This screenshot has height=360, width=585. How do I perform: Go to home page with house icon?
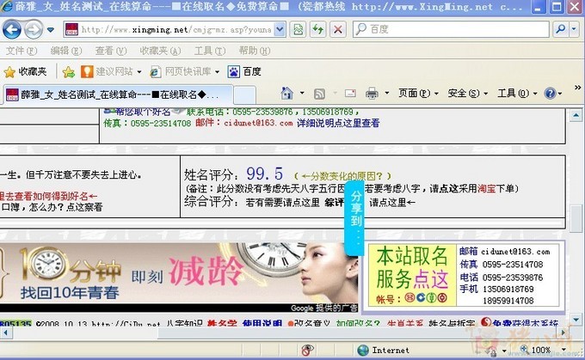point(286,93)
